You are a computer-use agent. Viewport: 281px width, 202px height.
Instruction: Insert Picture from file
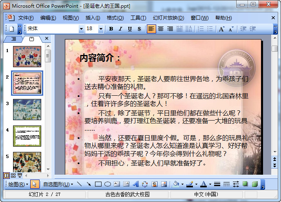pyautogui.click(x=164, y=184)
